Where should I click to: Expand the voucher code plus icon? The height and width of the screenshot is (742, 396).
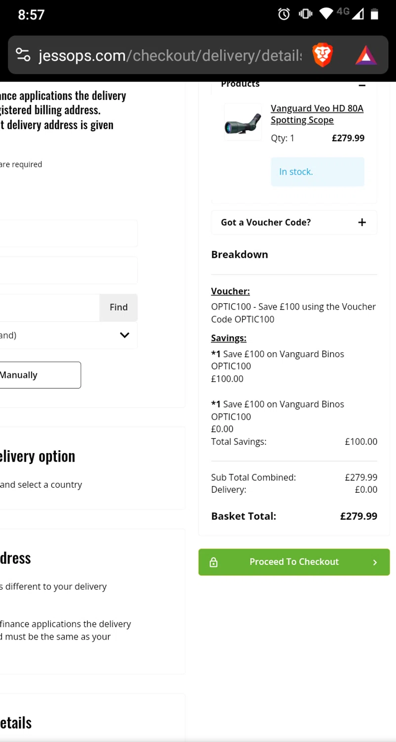[x=362, y=223]
